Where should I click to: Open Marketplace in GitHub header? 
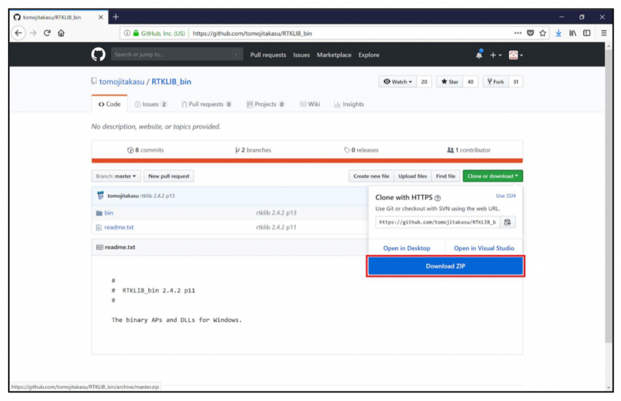tap(334, 55)
